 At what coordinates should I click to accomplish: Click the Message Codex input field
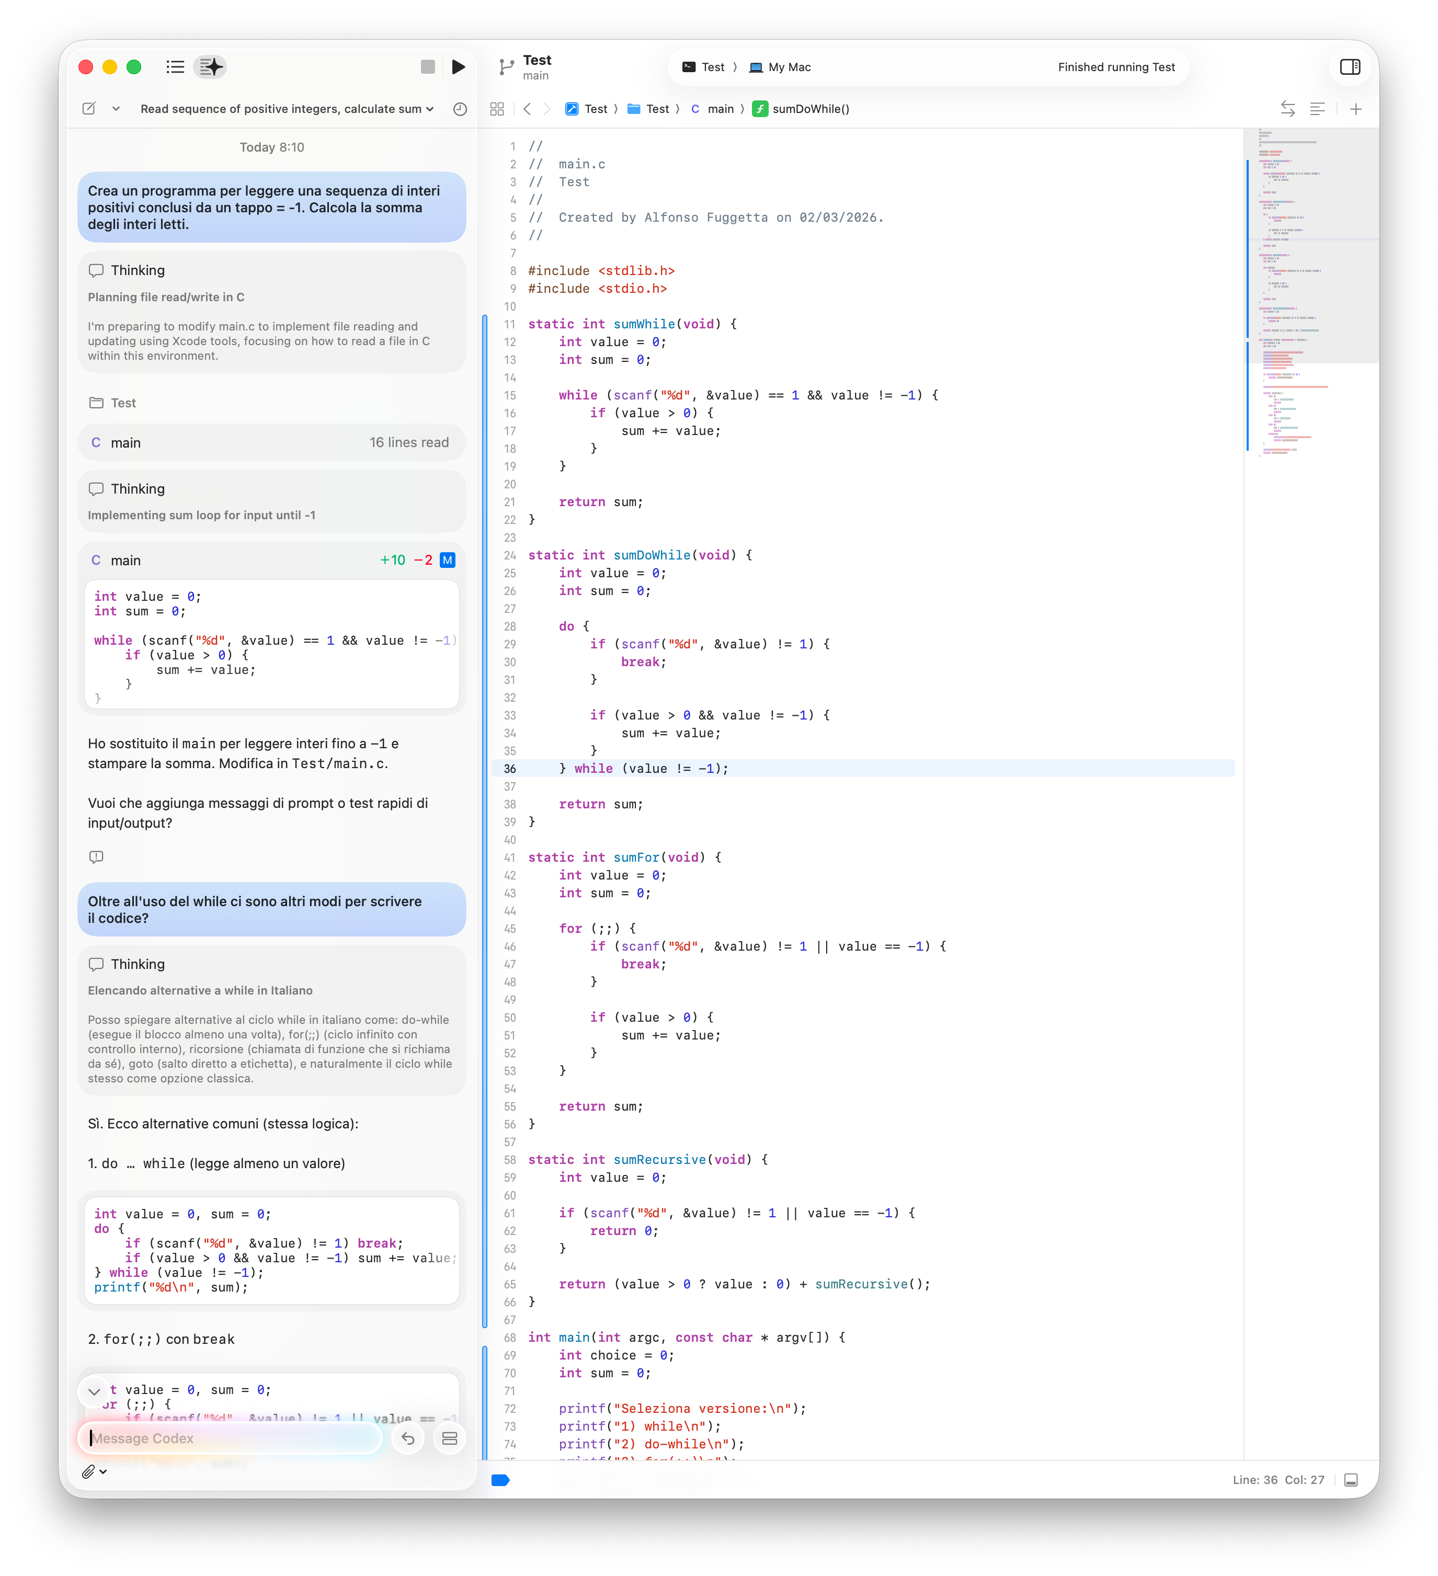231,1438
